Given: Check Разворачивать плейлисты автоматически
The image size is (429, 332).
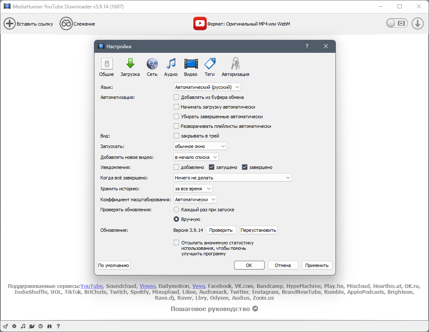Looking at the screenshot, I should pyautogui.click(x=177, y=126).
